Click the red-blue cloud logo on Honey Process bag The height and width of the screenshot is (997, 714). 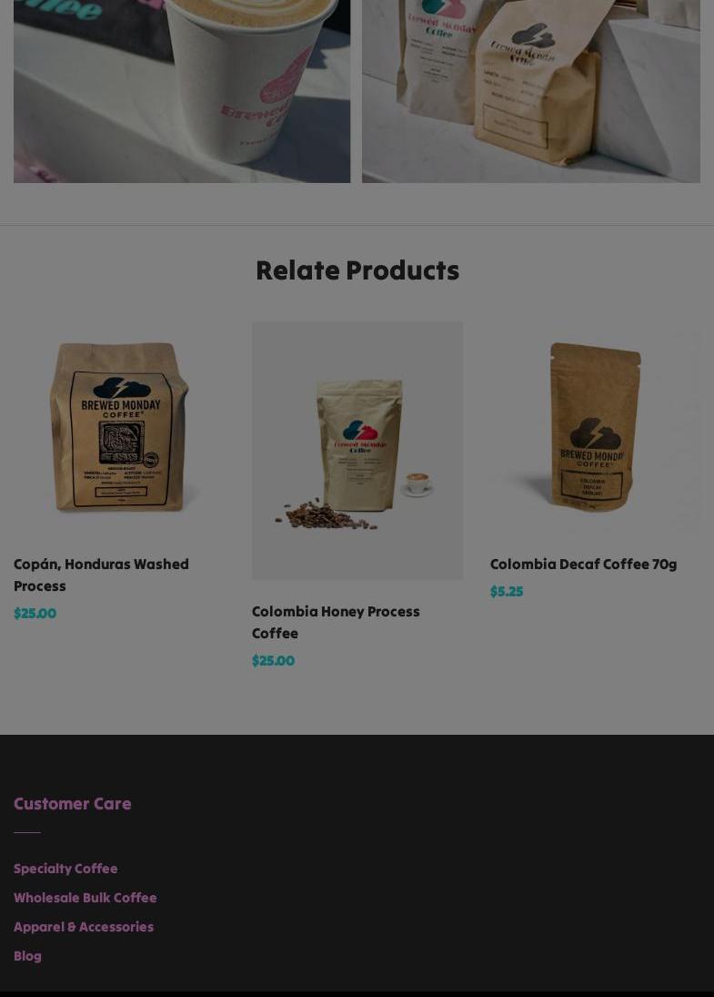tap(360, 431)
